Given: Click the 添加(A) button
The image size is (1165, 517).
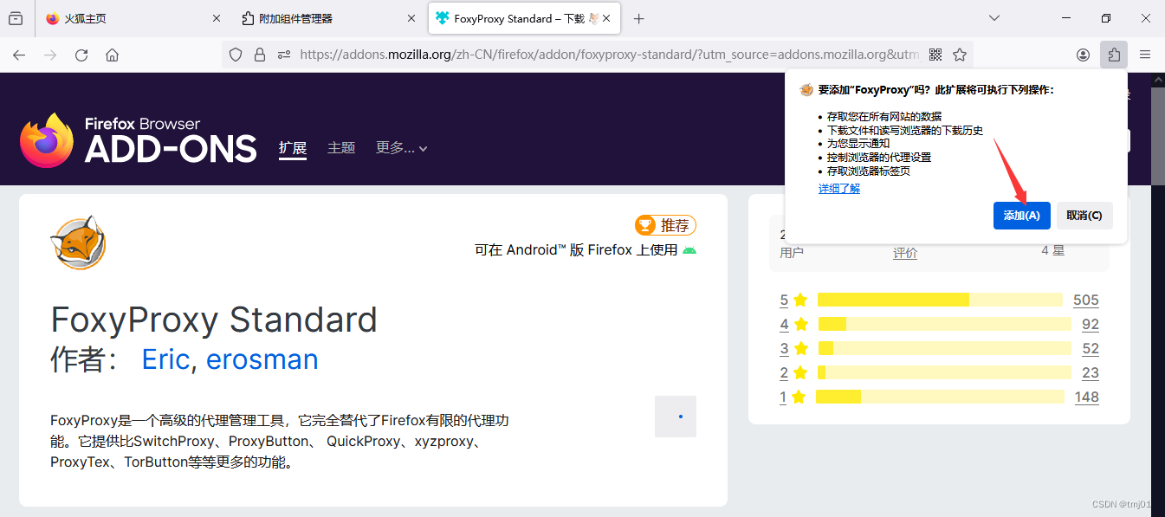Looking at the screenshot, I should pyautogui.click(x=1022, y=216).
